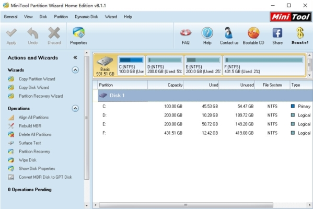Sort by the Capacity column header

click(x=165, y=85)
